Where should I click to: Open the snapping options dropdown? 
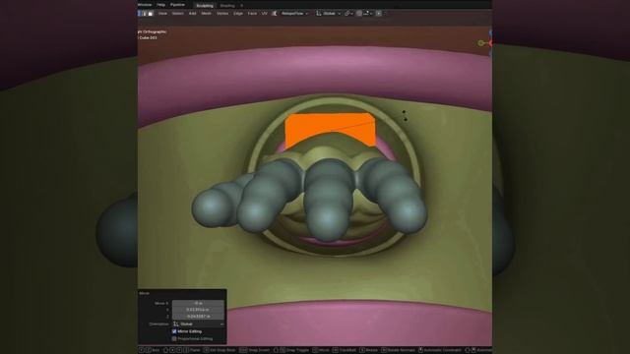point(367,13)
